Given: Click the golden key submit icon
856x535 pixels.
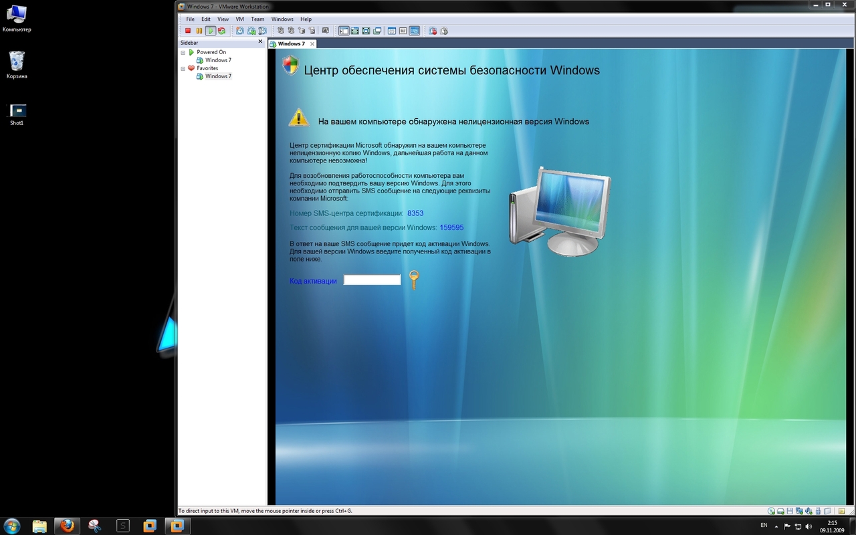Looking at the screenshot, I should coord(414,280).
